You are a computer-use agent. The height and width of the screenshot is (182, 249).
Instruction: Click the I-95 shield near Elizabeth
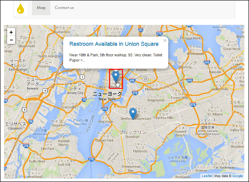click(31, 122)
